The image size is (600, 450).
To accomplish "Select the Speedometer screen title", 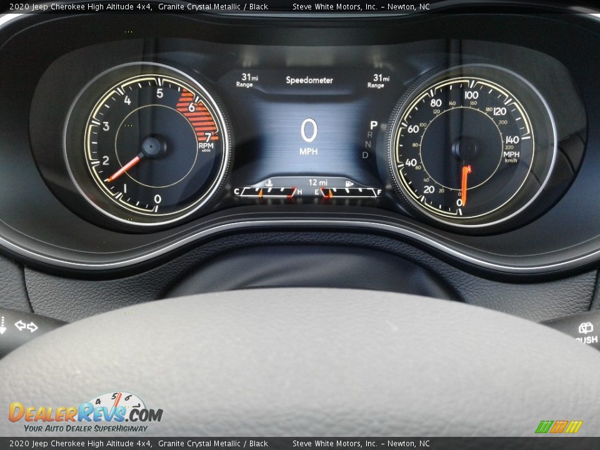I will [311, 80].
